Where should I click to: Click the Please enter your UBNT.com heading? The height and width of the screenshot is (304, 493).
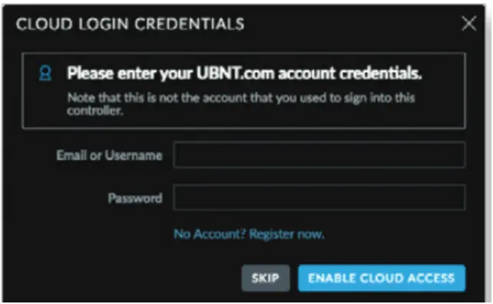point(244,73)
